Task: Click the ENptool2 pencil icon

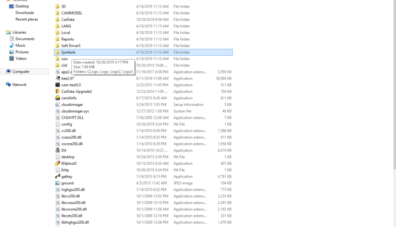Action: pos(57,163)
